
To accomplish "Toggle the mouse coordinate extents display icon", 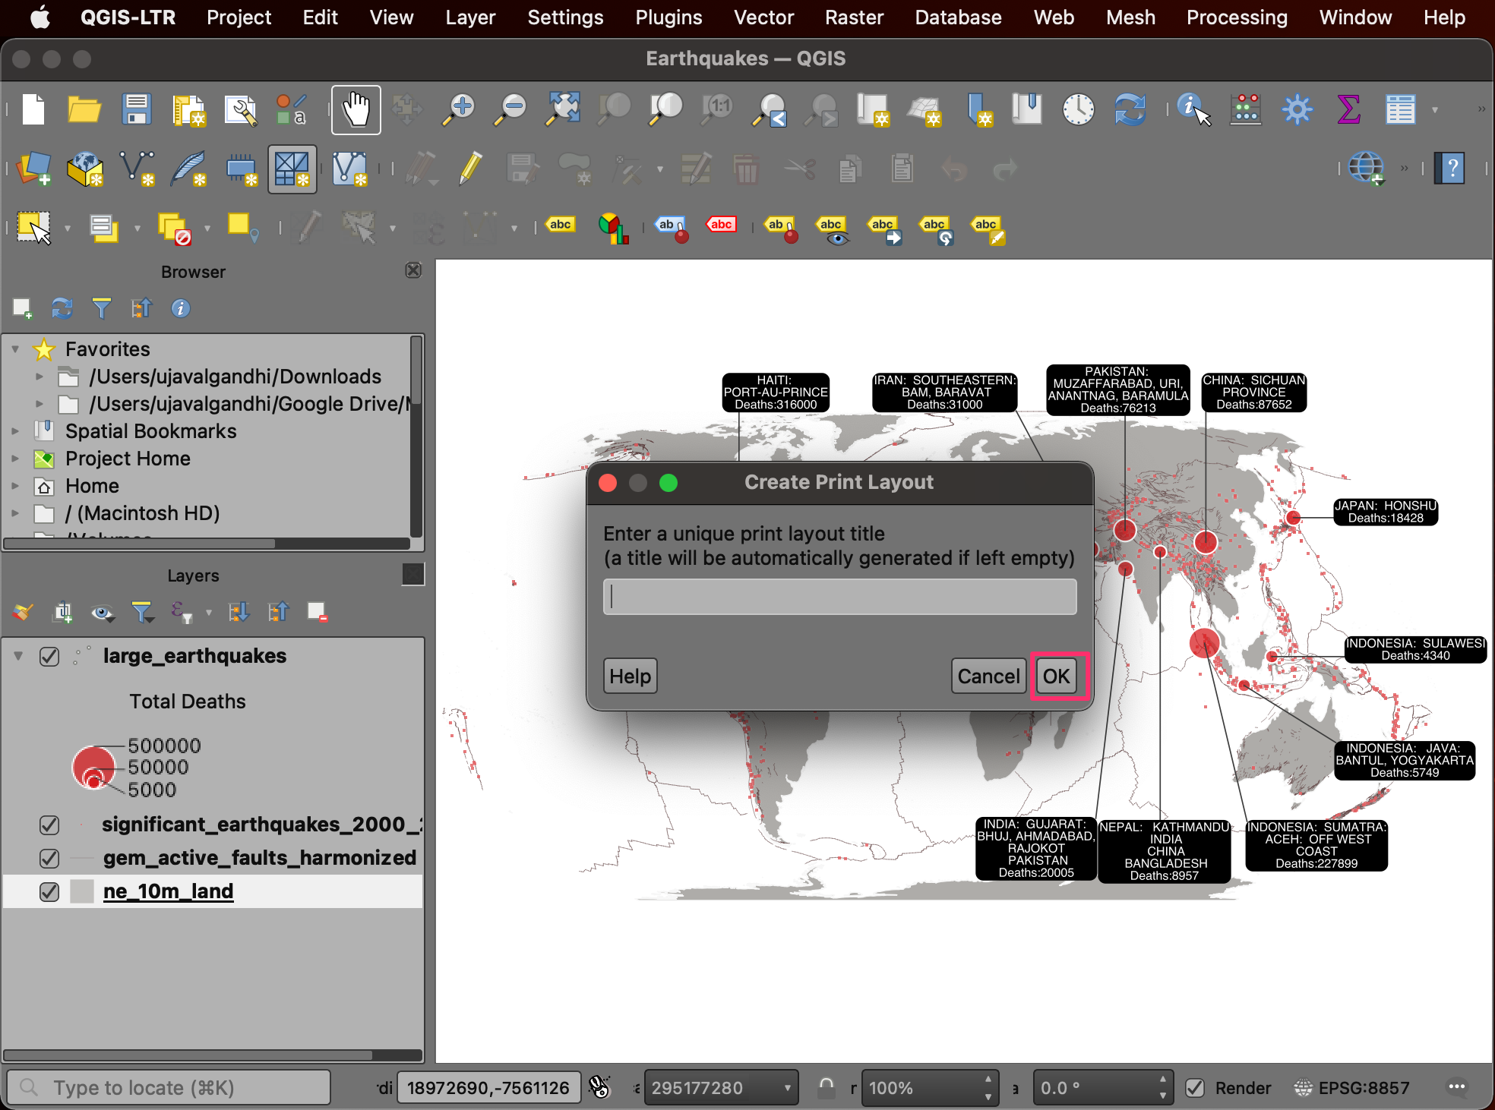I will tap(600, 1088).
